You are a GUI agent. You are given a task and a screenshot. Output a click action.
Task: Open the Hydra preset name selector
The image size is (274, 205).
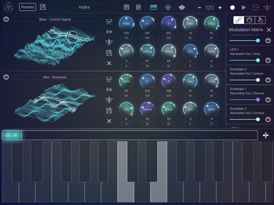pos(84,7)
